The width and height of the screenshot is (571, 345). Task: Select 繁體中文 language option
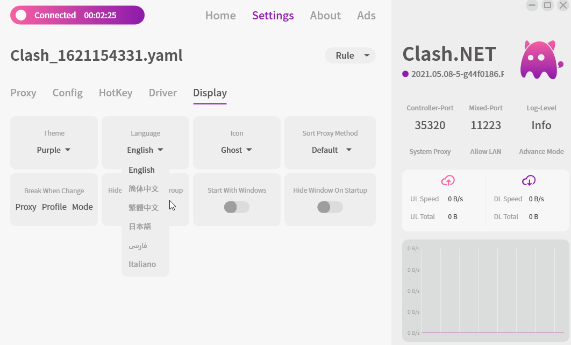tap(144, 208)
